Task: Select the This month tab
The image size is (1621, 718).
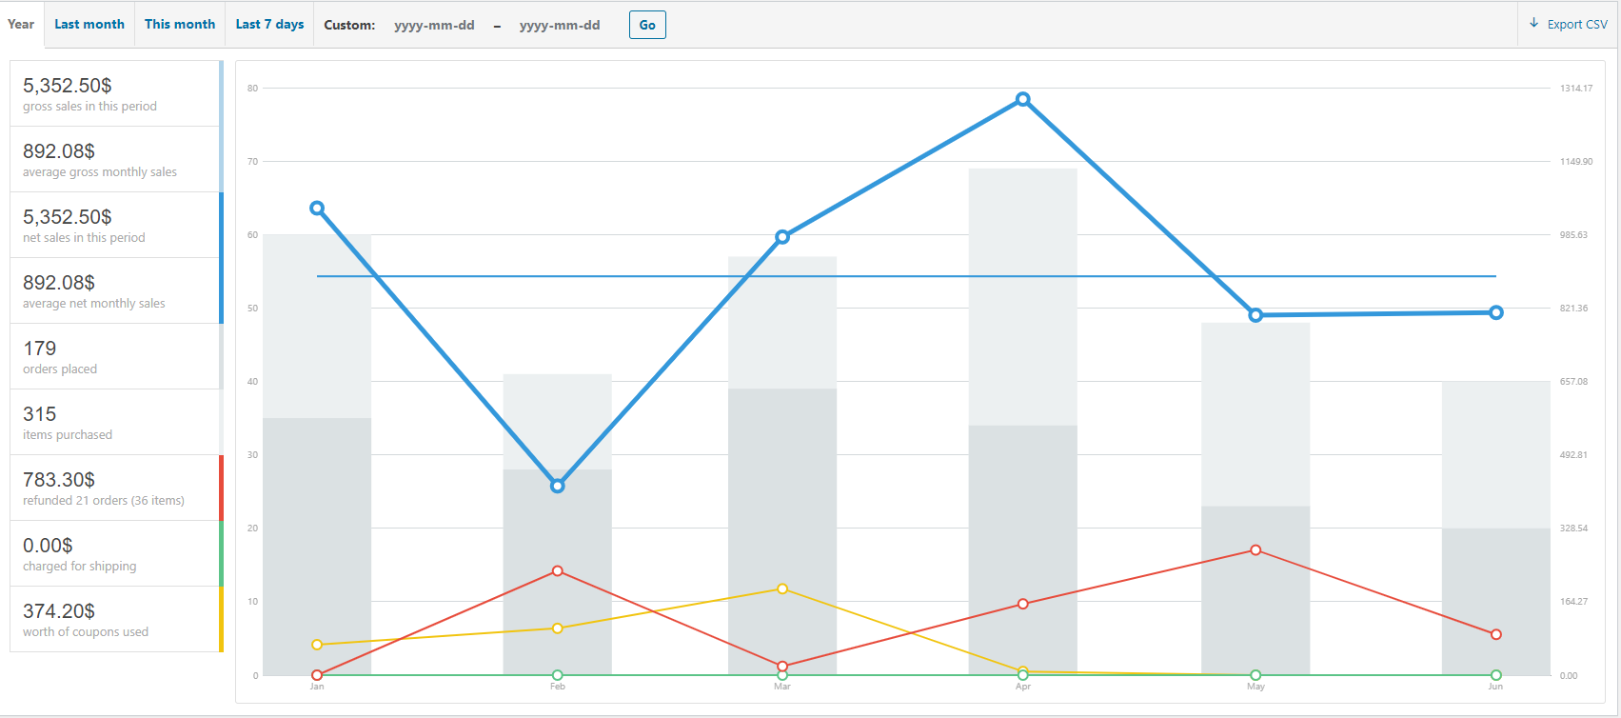Action: click(180, 25)
